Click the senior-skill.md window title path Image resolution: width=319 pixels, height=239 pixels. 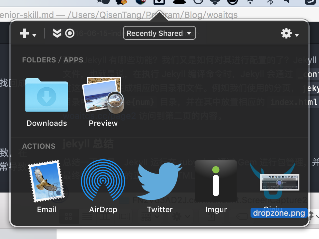[x=119, y=15]
